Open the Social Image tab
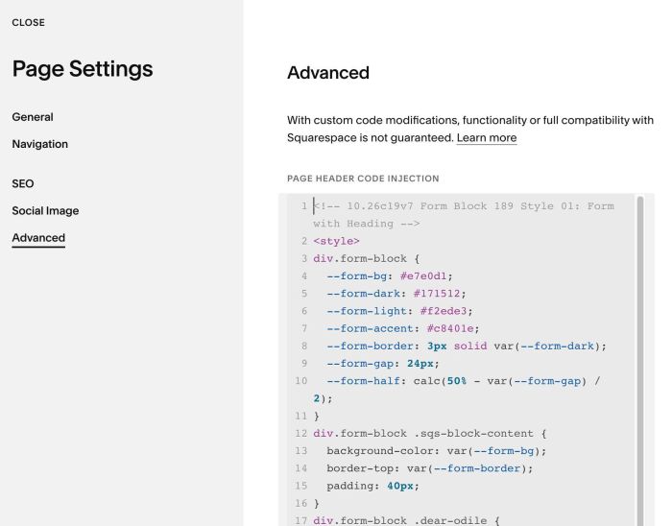 pos(45,211)
